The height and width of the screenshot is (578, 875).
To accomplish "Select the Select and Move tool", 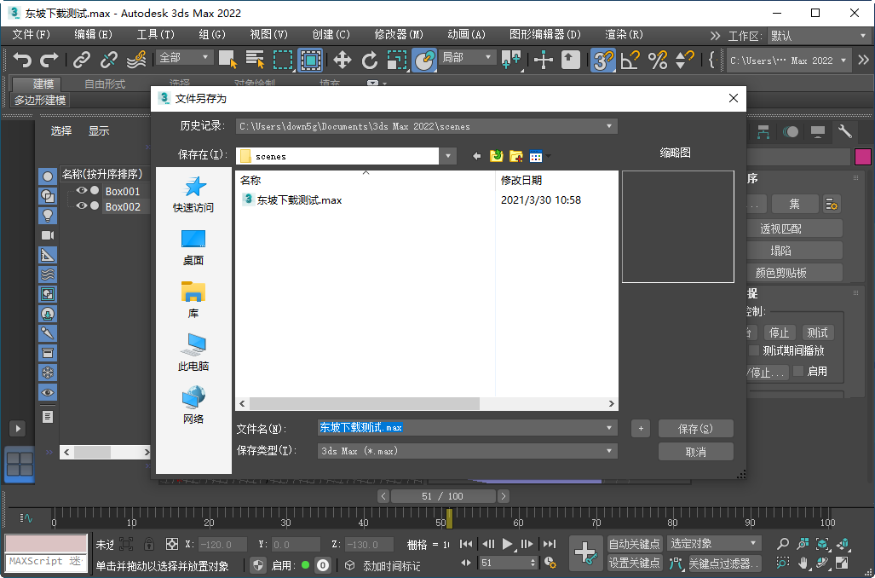I will point(344,60).
